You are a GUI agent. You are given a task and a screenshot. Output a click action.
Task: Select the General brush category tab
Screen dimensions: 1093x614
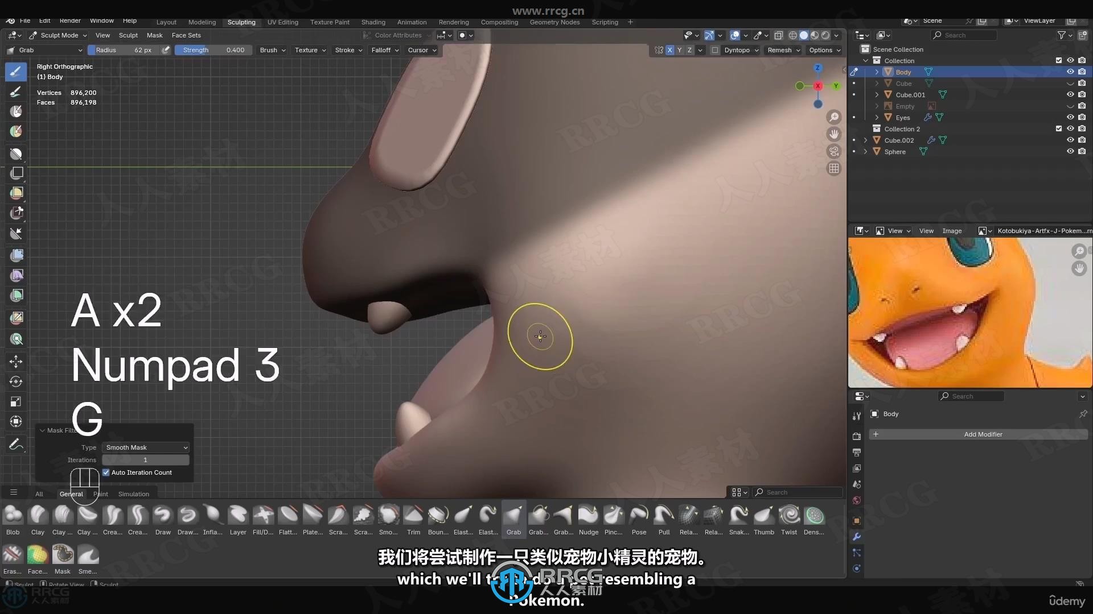(71, 494)
